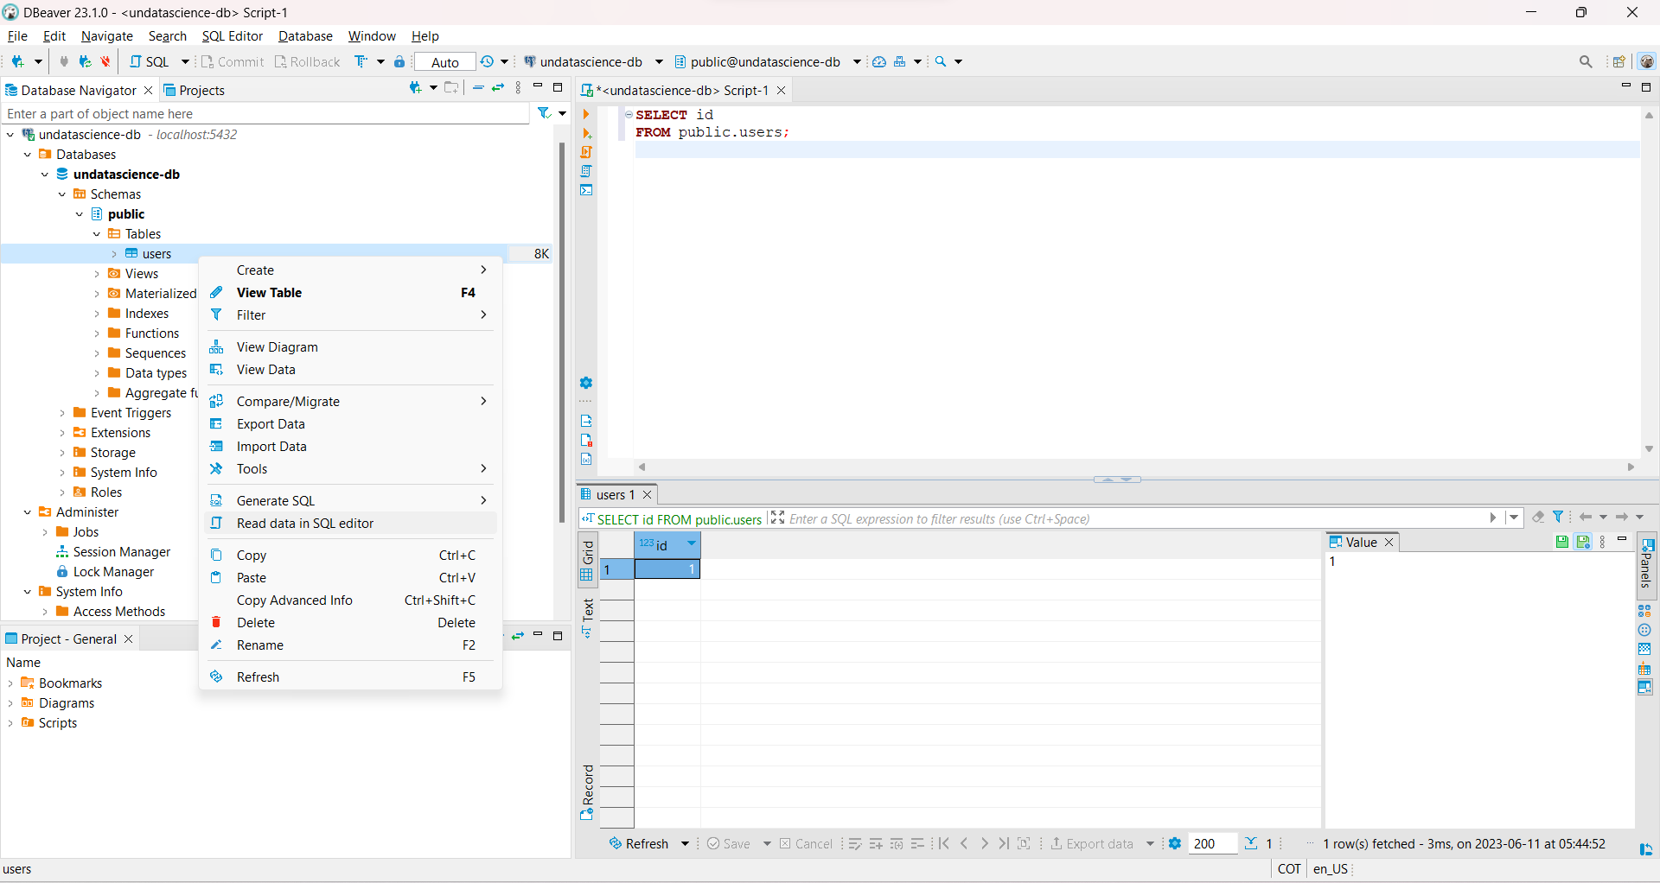The height and width of the screenshot is (883, 1660).
Task: Click the editor settings gear icon
Action: pyautogui.click(x=586, y=383)
